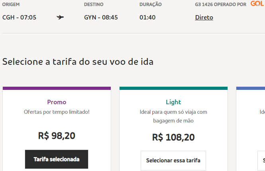
Task: Click the Selecione a tarifa heading
Action: pyautogui.click(x=78, y=62)
